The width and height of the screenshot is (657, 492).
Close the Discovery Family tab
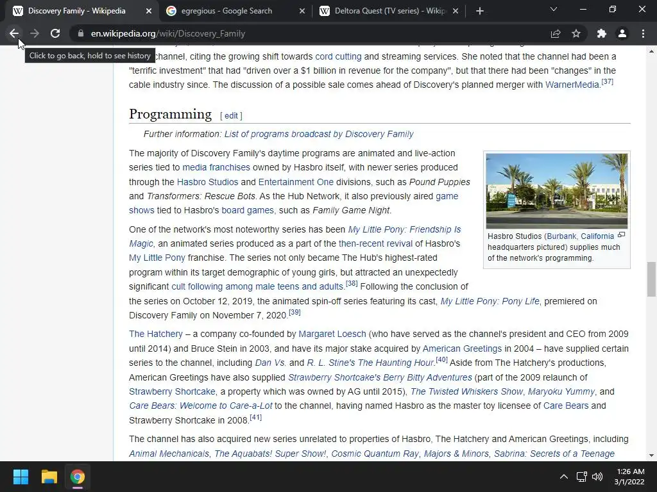(x=149, y=12)
